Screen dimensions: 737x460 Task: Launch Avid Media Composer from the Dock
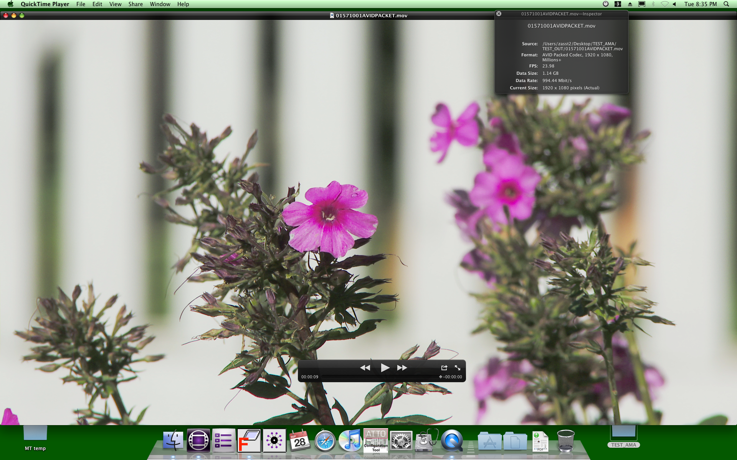click(x=198, y=440)
